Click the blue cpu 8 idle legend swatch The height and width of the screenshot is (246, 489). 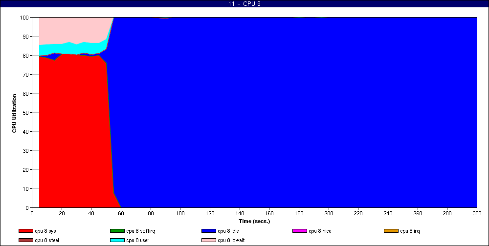(x=209, y=231)
